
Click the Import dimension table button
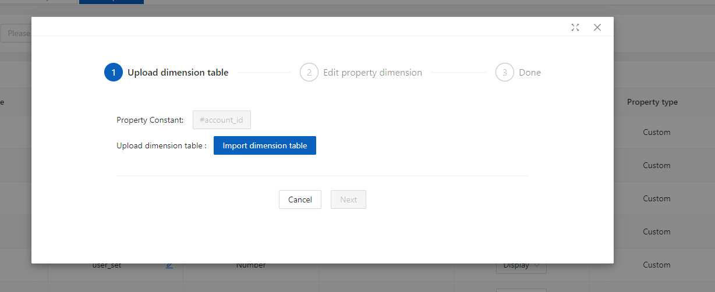265,145
